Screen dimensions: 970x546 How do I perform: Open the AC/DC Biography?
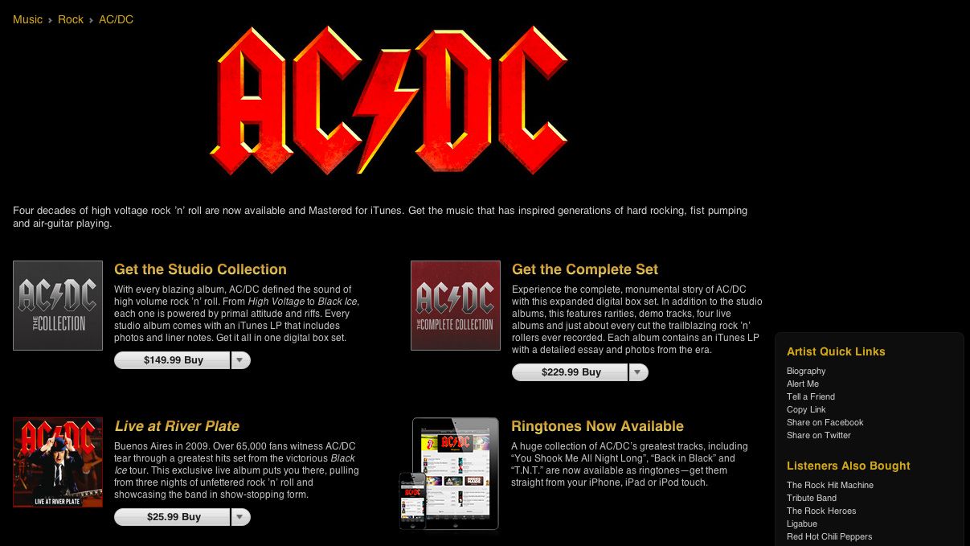[806, 371]
